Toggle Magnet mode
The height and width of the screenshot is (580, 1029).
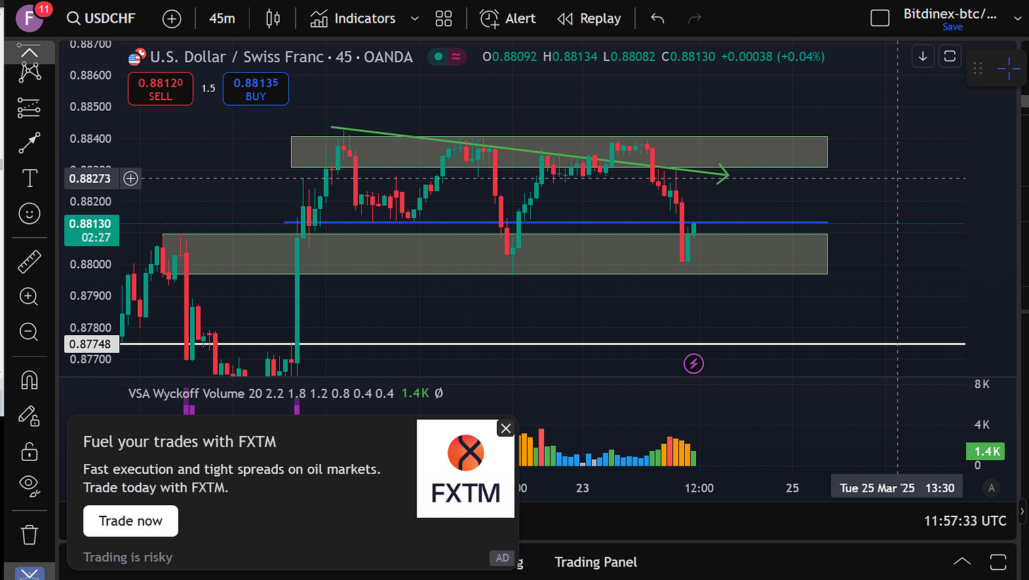pos(30,380)
